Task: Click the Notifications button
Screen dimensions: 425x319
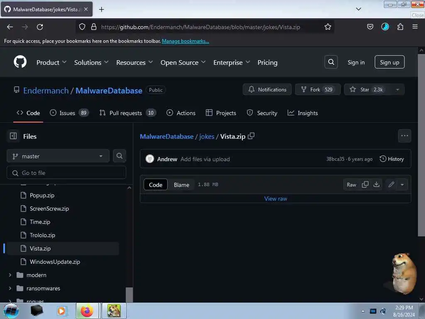Action: 267,90
